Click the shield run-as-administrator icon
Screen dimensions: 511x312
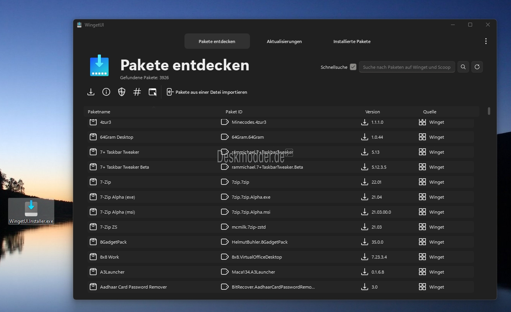122,92
